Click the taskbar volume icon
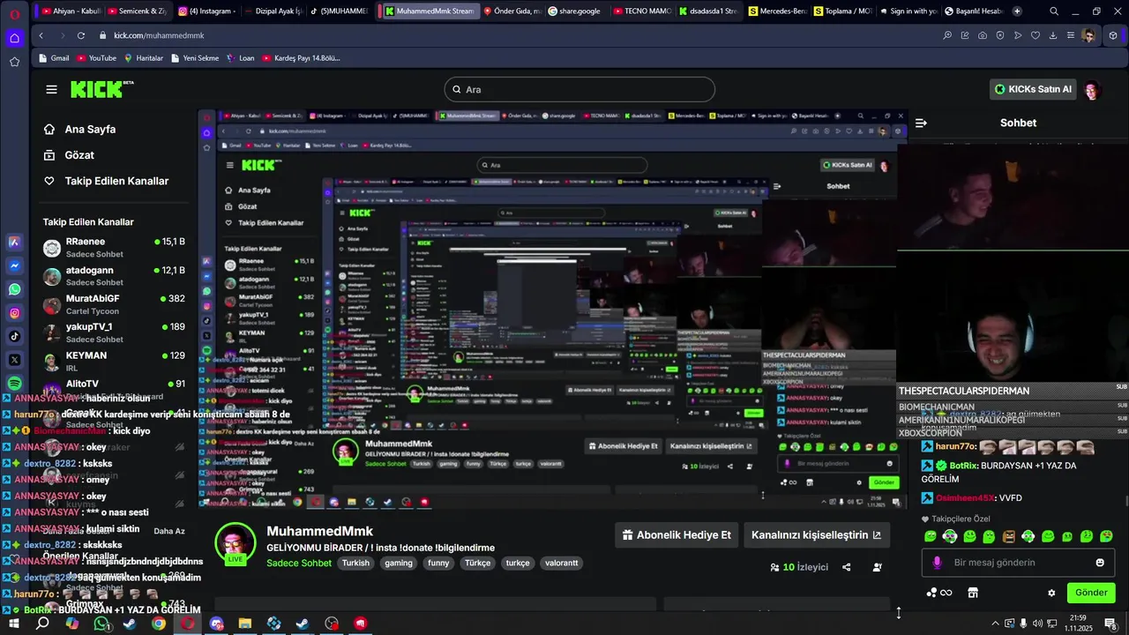This screenshot has height=635, width=1129. tap(1037, 624)
